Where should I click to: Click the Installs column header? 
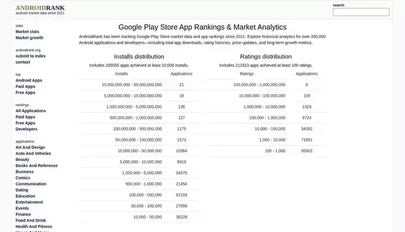point(121,74)
